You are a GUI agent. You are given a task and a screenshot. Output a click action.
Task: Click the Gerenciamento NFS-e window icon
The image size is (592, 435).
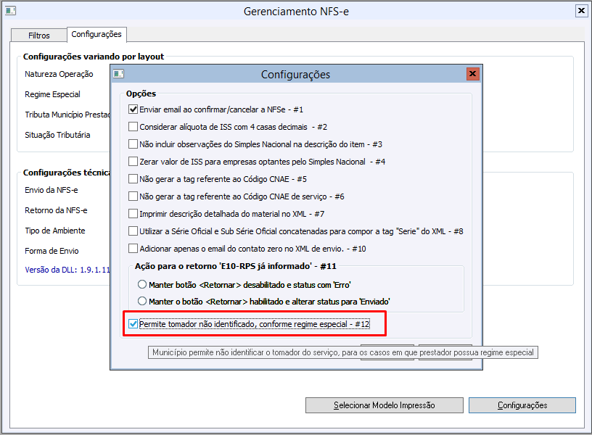tap(10, 11)
